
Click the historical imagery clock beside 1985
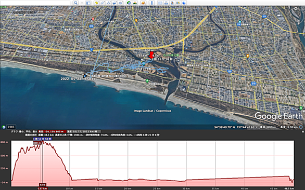(4, 127)
